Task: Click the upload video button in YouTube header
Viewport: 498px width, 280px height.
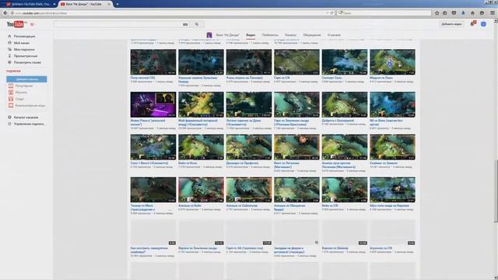Action: click(x=451, y=24)
